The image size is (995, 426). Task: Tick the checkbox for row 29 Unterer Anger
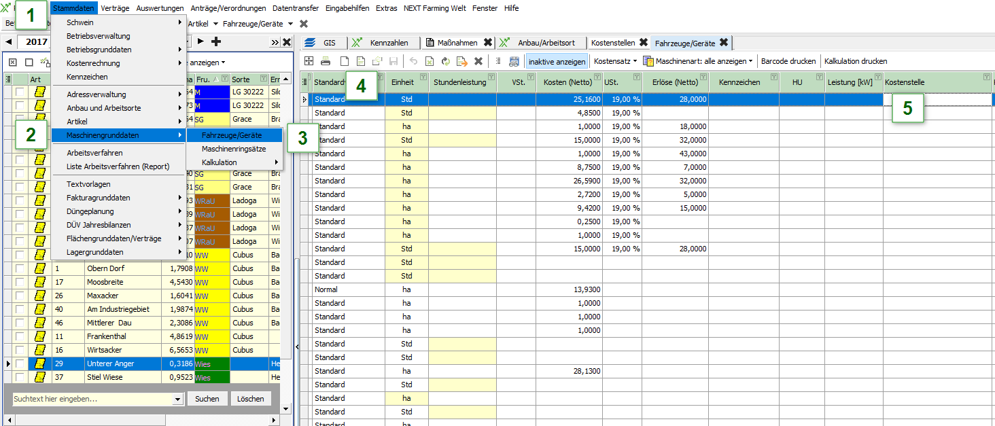coord(20,364)
